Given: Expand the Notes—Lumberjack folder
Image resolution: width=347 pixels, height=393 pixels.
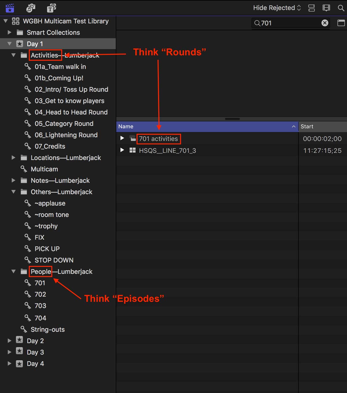Looking at the screenshot, I should tap(13, 180).
